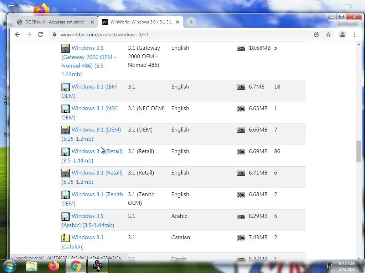Click the 8086 chip icon in the Arabic row

241,216
